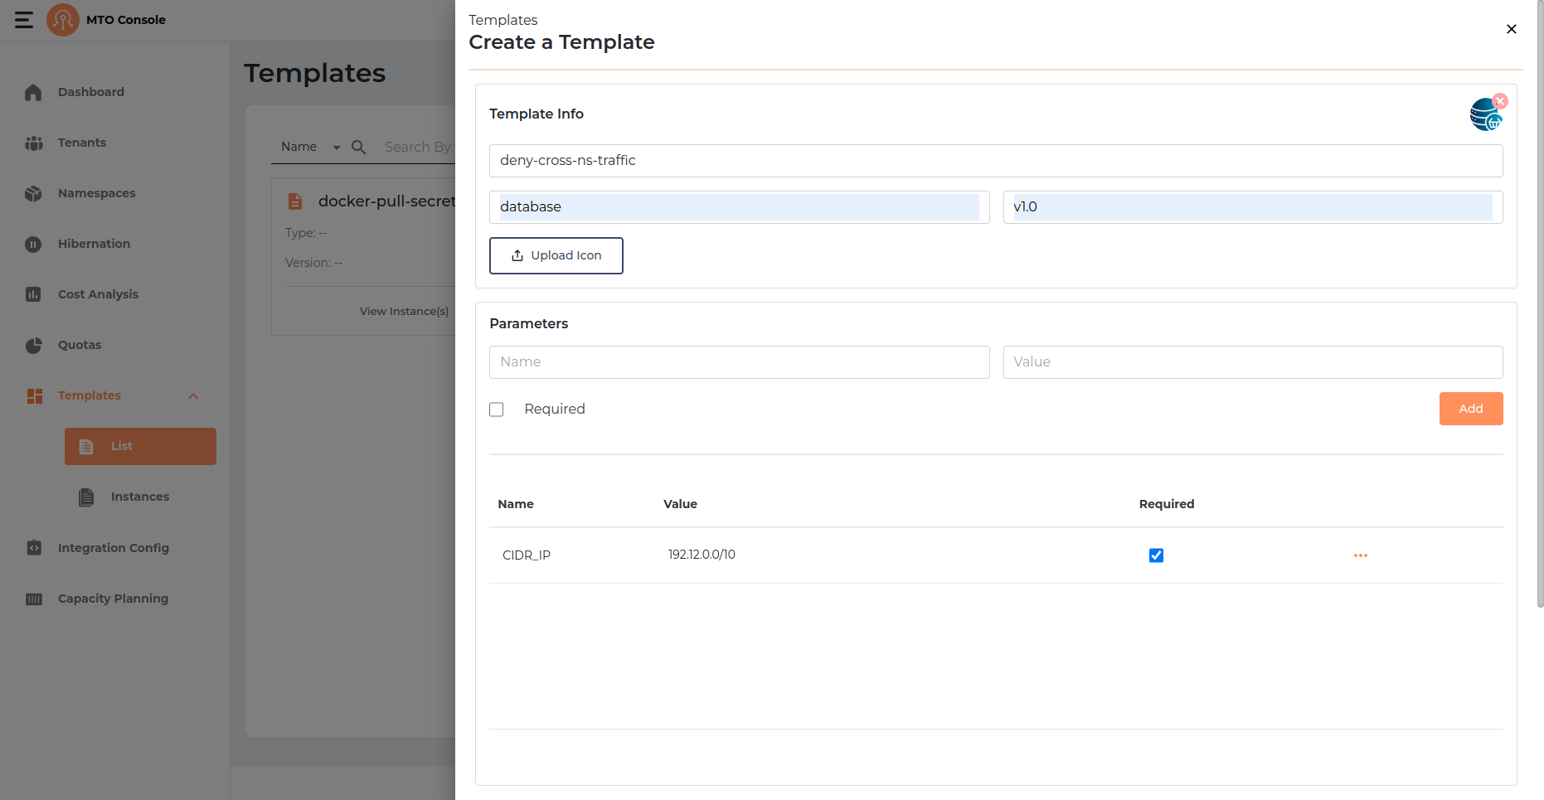Click the Namespaces cube icon
Image resolution: width=1544 pixels, height=800 pixels.
[x=33, y=193]
